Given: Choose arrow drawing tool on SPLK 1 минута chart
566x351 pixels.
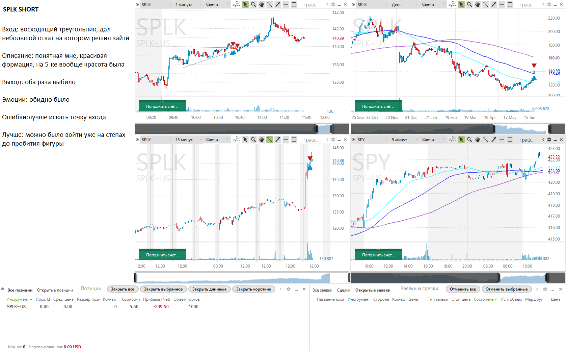Looking at the screenshot, I should pyautogui.click(x=278, y=4).
